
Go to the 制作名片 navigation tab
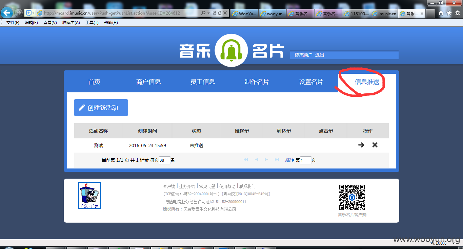click(257, 82)
